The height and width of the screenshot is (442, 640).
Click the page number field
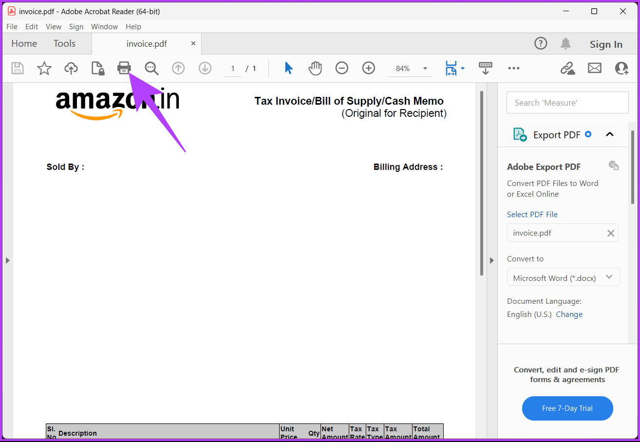[x=233, y=69]
